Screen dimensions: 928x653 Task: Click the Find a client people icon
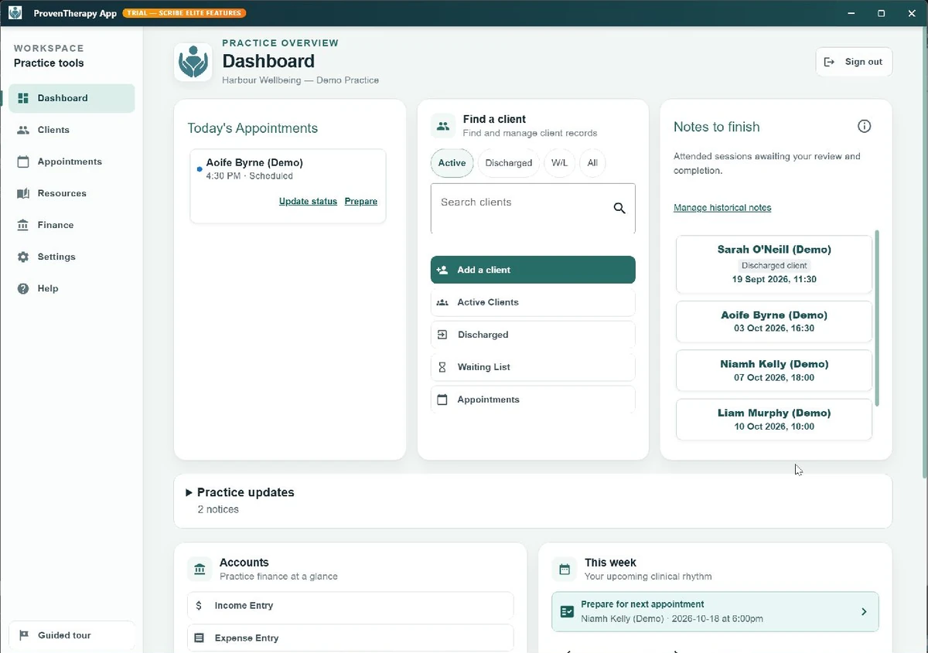[x=443, y=126]
